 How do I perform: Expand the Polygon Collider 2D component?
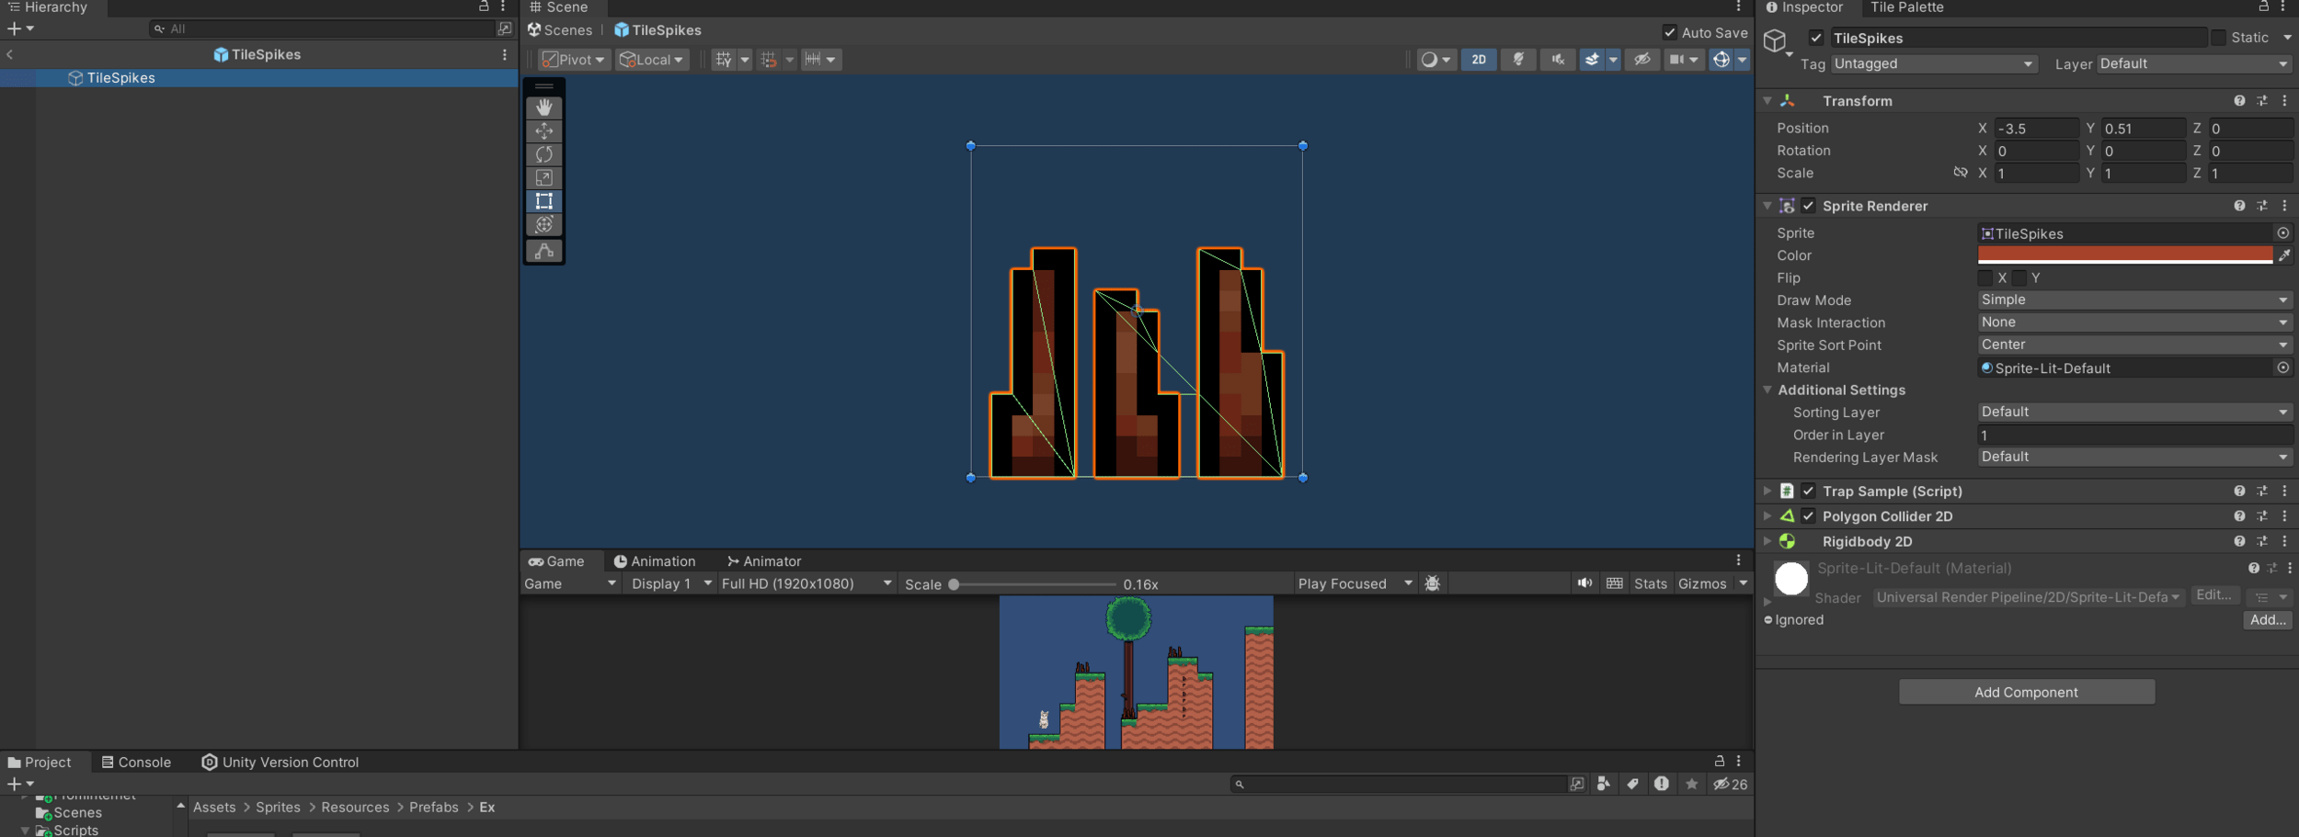[x=1767, y=516]
